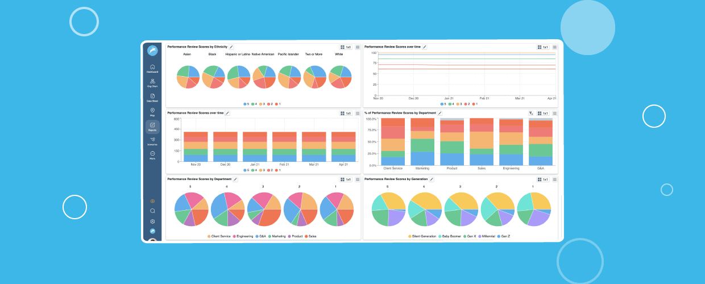
Task: Toggle Silent Generation legend series
Action: coord(410,236)
